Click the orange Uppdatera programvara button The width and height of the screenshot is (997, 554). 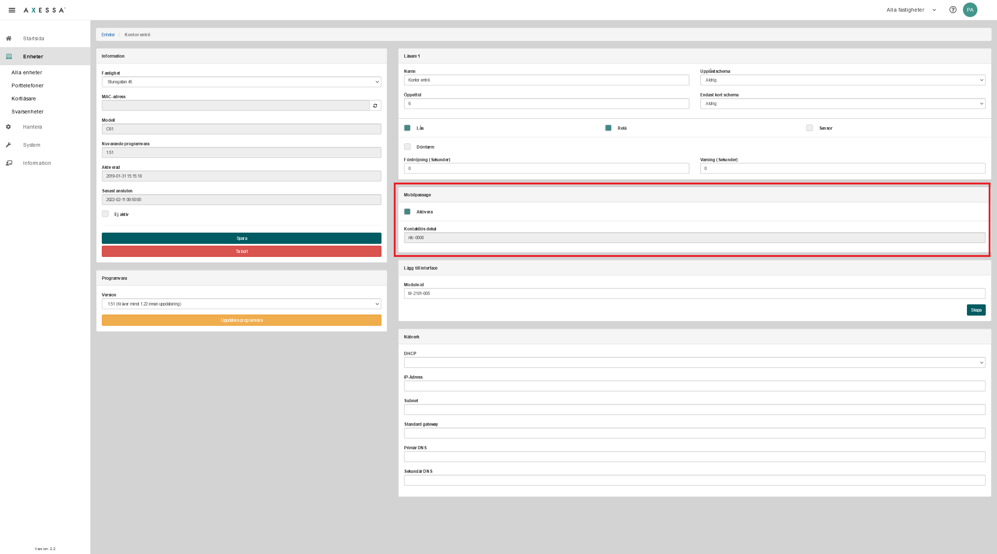point(241,320)
